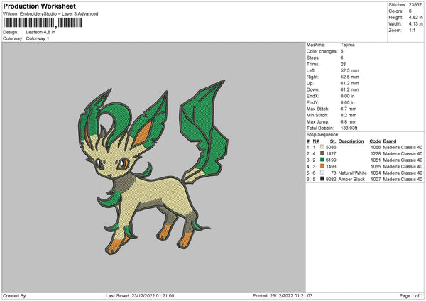Click the 'N#' column header
Image resolution: width=426 pixels, height=301 pixels.
316,141
